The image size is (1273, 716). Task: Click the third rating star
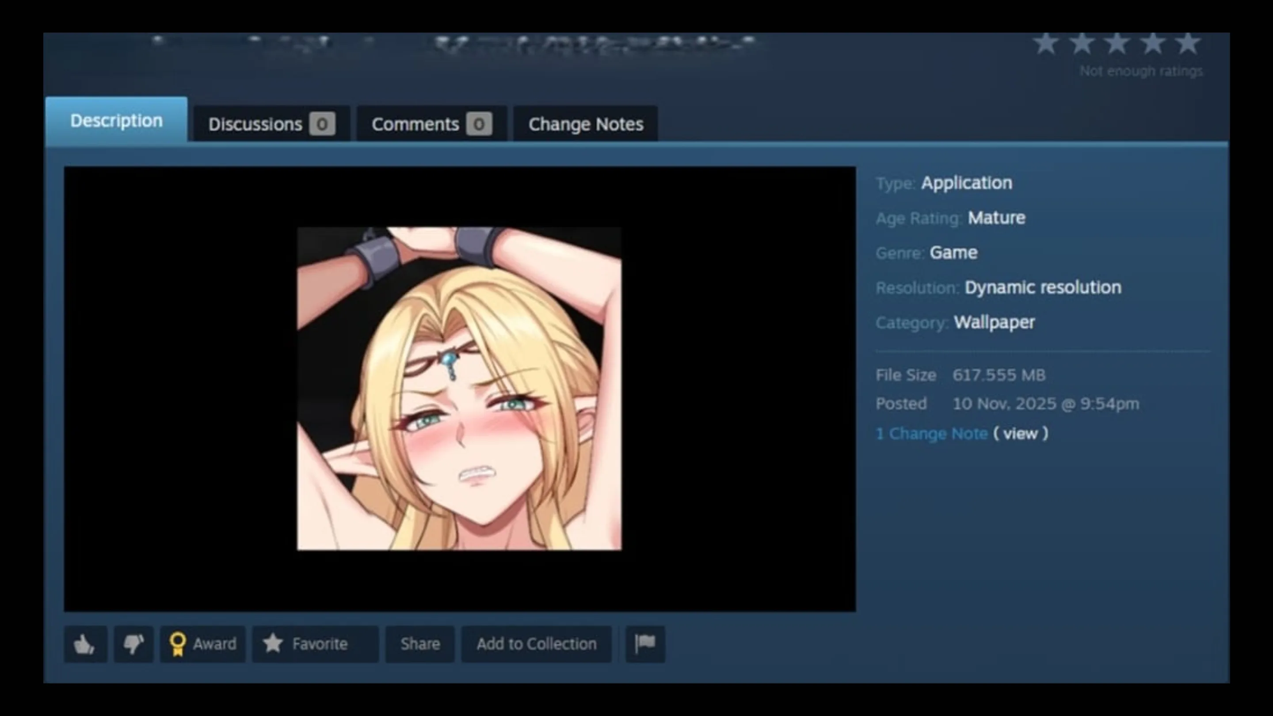pyautogui.click(x=1117, y=44)
